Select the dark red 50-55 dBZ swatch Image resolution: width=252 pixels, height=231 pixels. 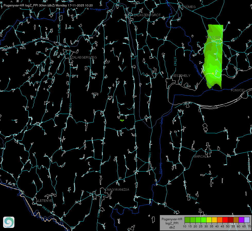click(230, 220)
